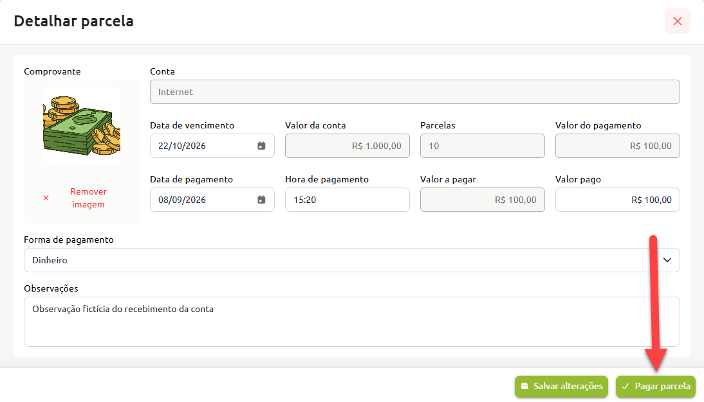
Task: Click the Conta field showing Internet
Action: 415,92
